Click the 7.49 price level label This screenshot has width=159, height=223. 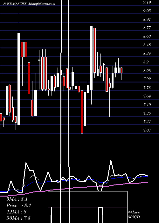147,105
